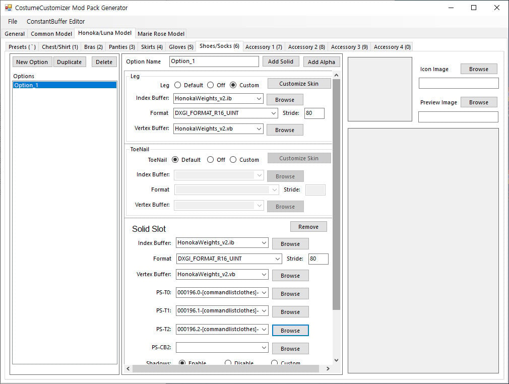The width and height of the screenshot is (509, 384).
Task: Open PS-T0 texture dropdown
Action: (264, 292)
